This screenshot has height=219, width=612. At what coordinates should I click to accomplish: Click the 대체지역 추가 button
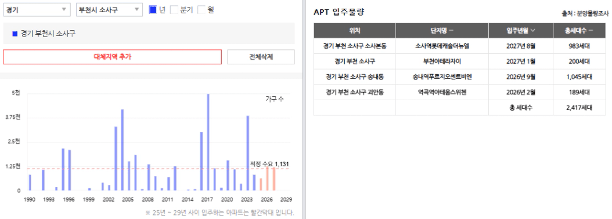click(113, 57)
